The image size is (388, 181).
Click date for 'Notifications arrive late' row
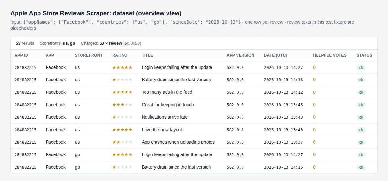pyautogui.click(x=283, y=117)
